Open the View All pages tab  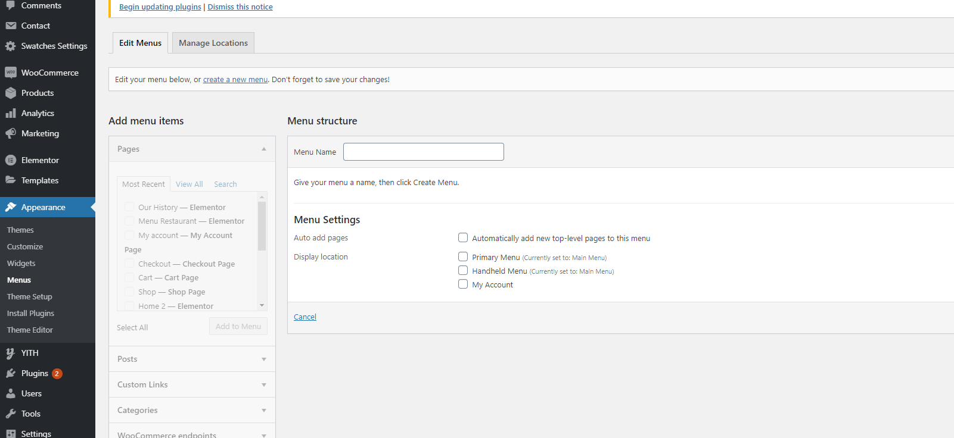(x=189, y=184)
